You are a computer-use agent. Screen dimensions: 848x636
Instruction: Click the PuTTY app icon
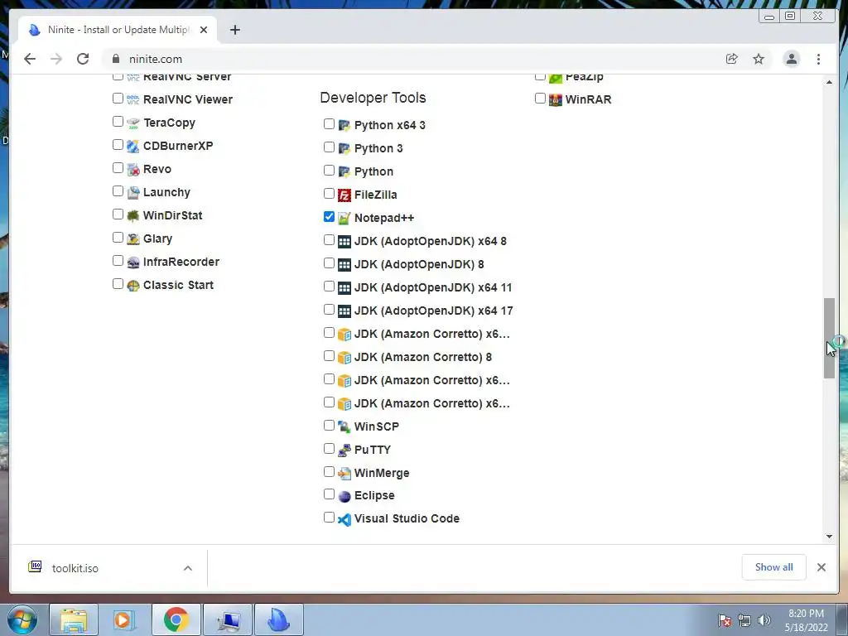pos(344,450)
